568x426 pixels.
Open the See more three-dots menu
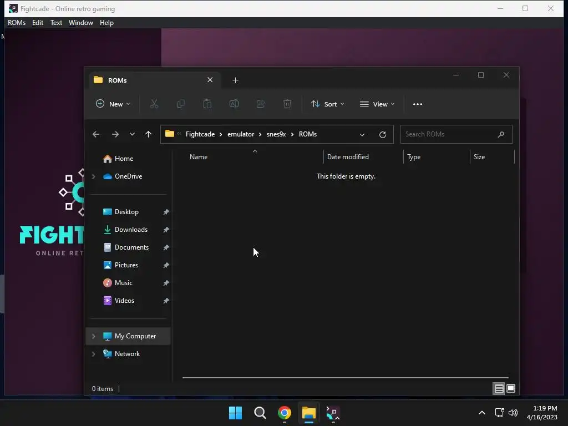(x=417, y=104)
